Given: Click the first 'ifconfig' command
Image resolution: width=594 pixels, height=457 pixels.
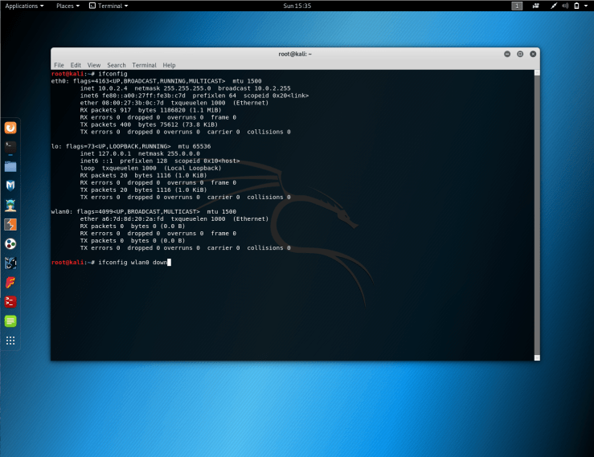Looking at the screenshot, I should (113, 74).
